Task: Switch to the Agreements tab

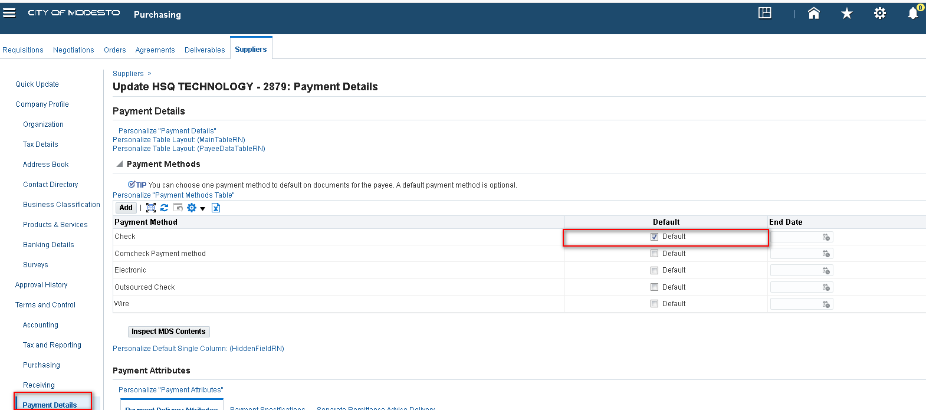Action: (x=155, y=50)
